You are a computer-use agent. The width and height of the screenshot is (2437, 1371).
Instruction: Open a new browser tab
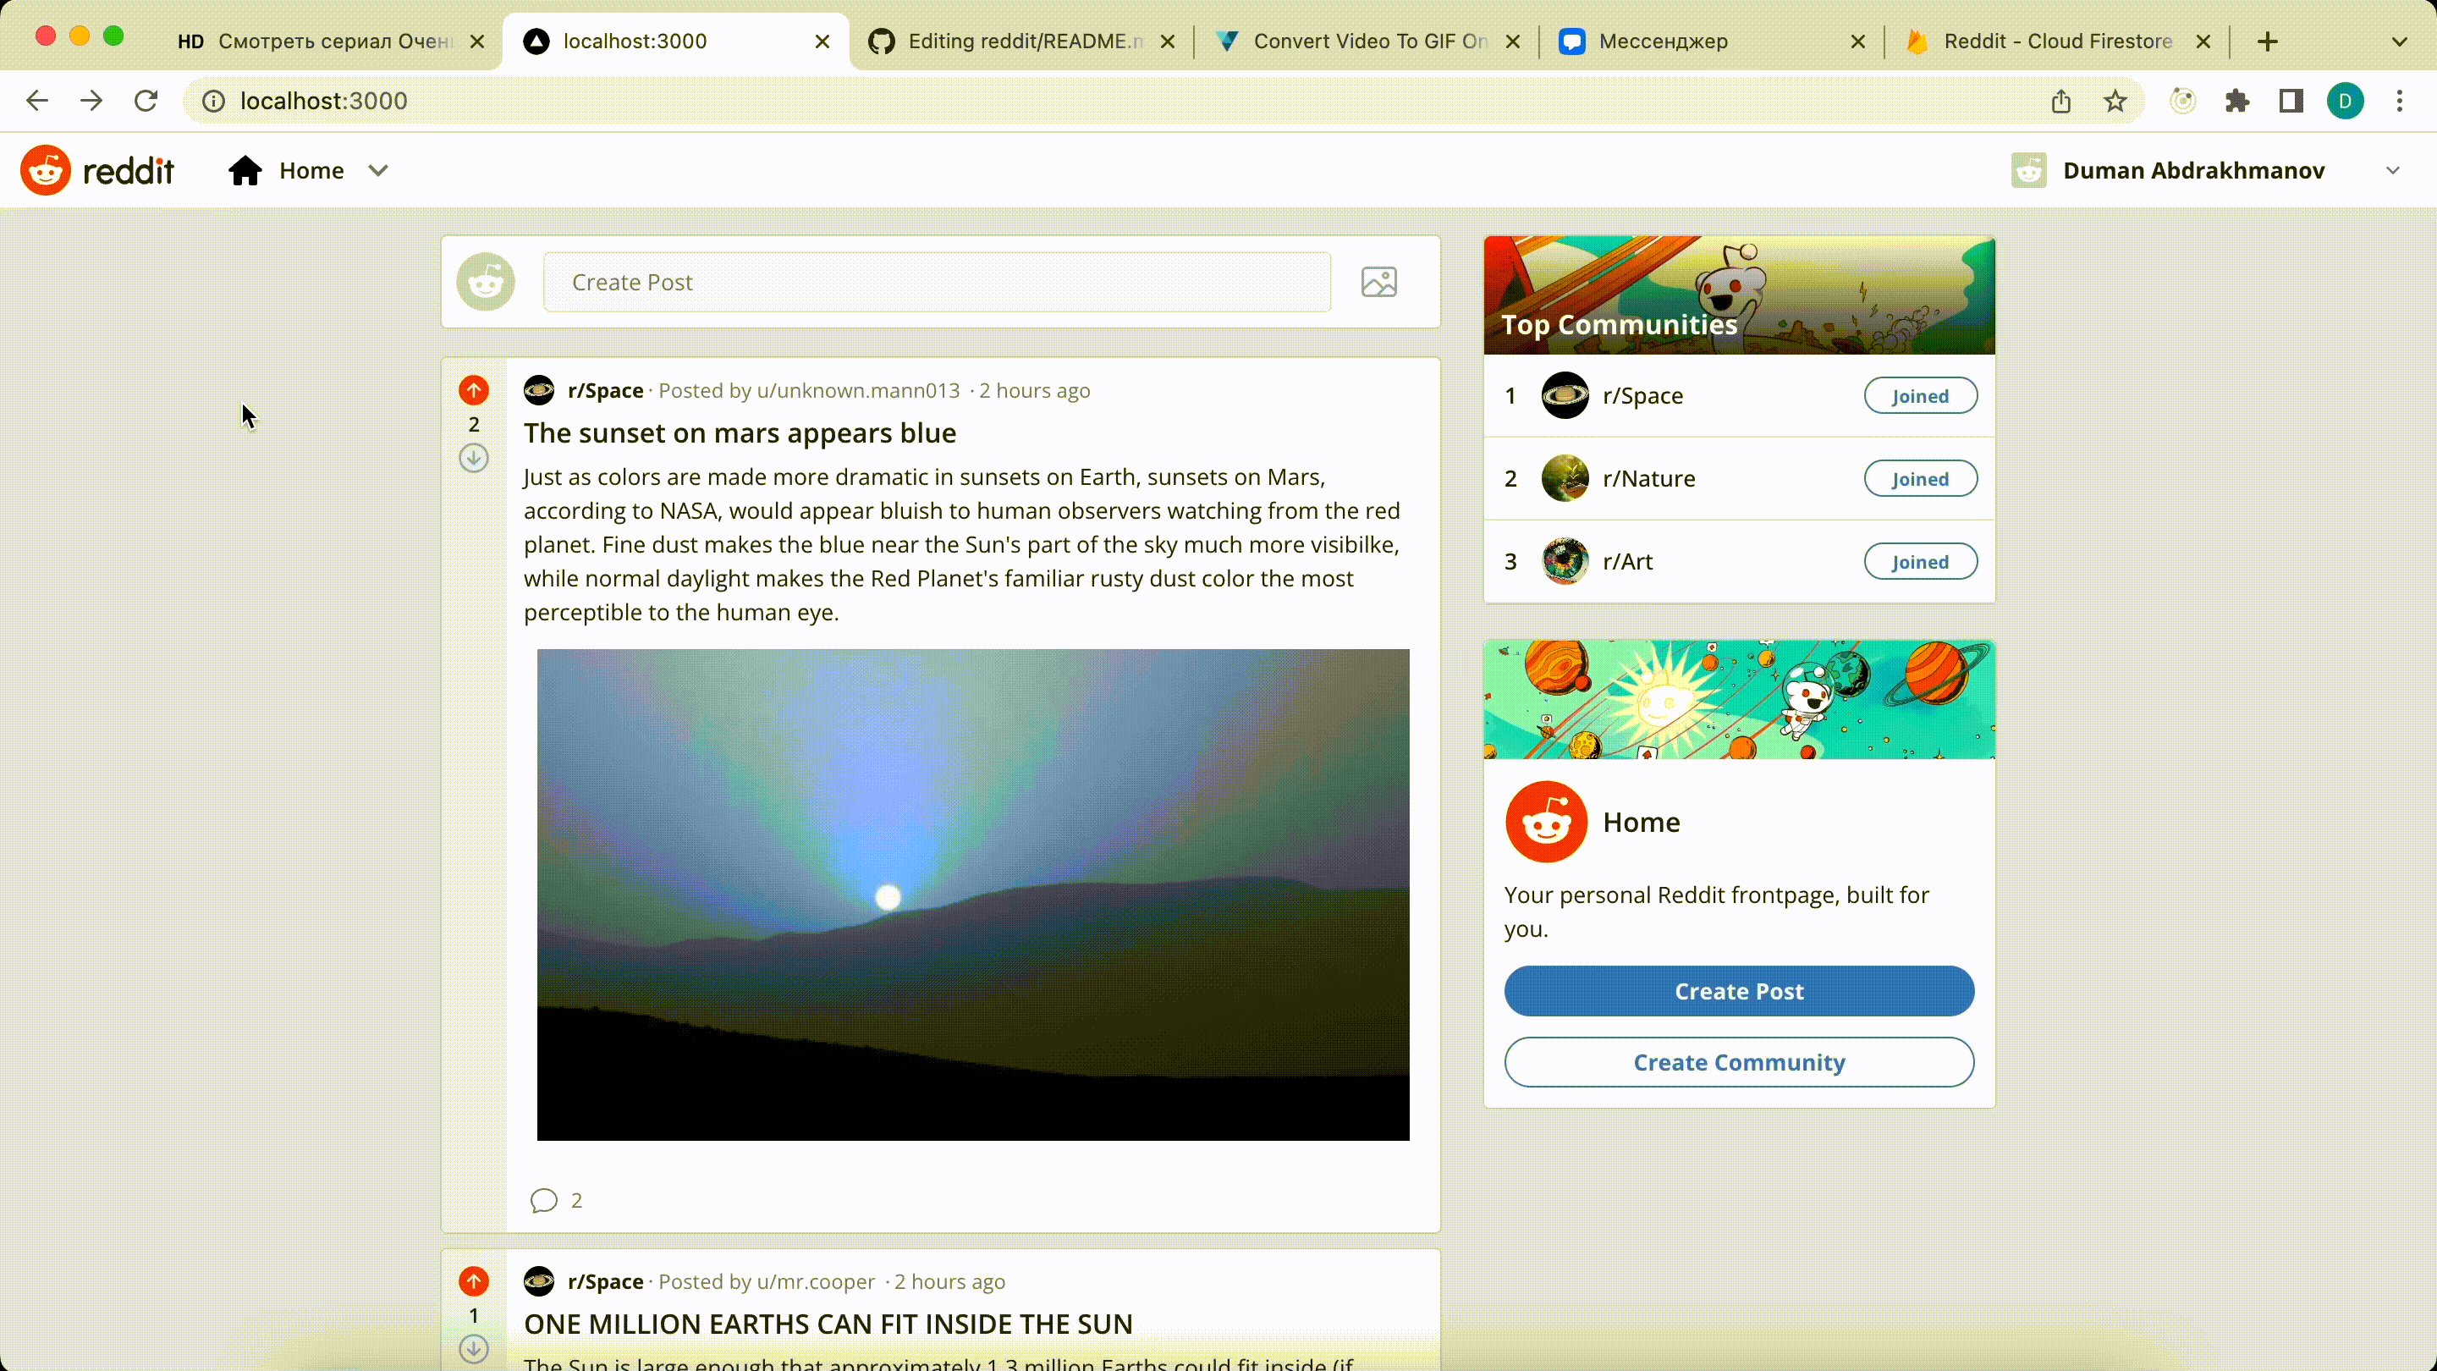(2267, 41)
